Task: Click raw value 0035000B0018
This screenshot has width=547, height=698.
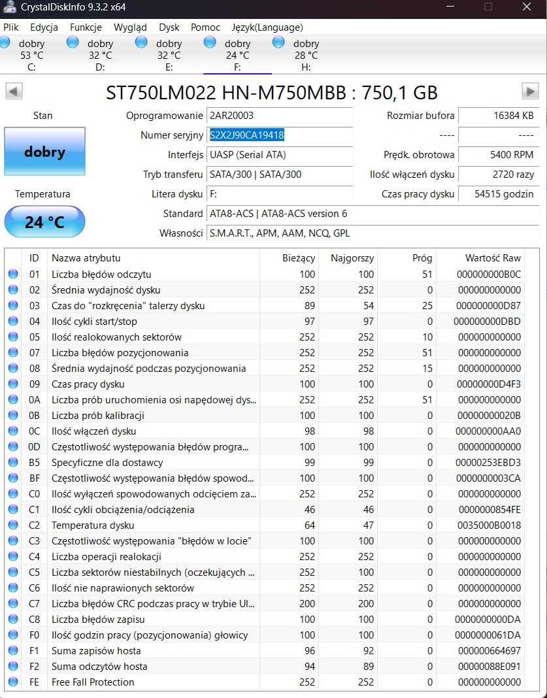Action: coord(489,525)
